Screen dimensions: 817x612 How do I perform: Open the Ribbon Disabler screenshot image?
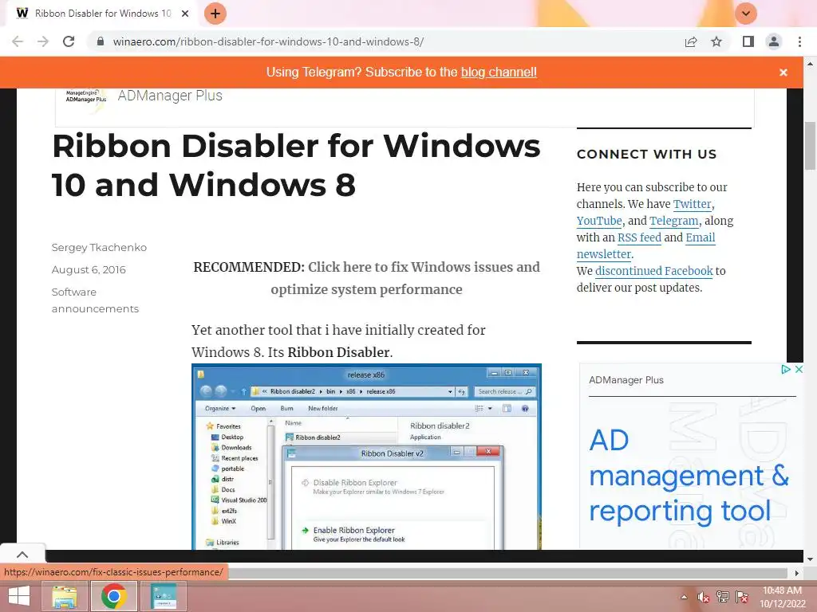(366, 457)
